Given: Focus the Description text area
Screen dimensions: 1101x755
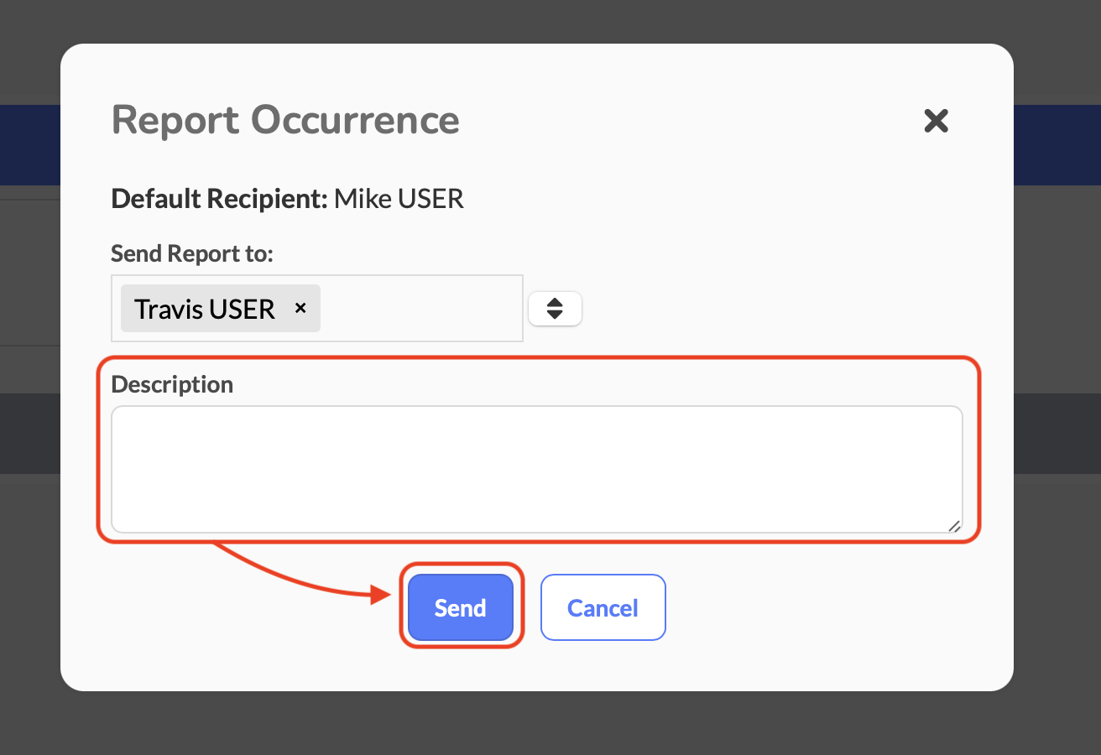Looking at the screenshot, I should point(537,469).
